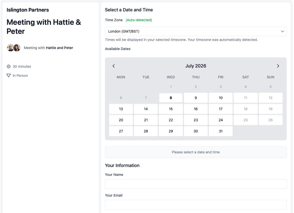Click greyed-out date 7
Image resolution: width=294 pixels, height=213 pixels.
point(146,98)
